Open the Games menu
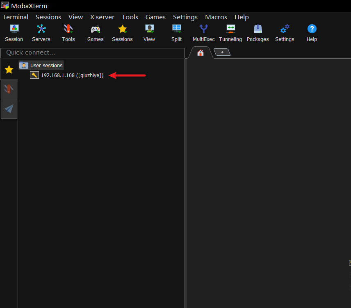This screenshot has width=351, height=308. click(155, 17)
